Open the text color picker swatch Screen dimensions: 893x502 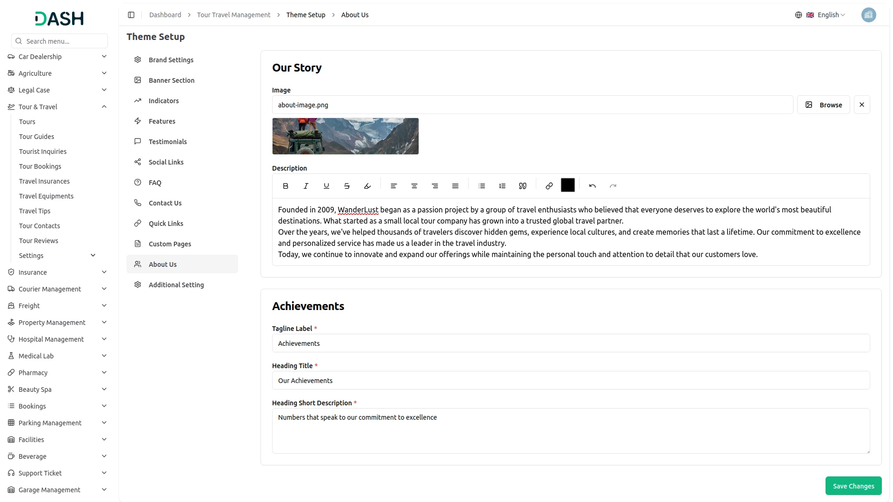(x=567, y=185)
